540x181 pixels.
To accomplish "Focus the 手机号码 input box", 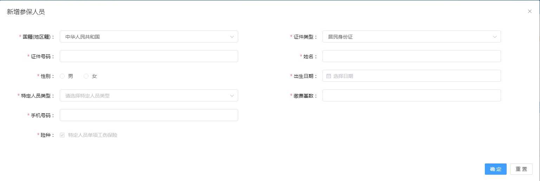I will coord(149,115).
